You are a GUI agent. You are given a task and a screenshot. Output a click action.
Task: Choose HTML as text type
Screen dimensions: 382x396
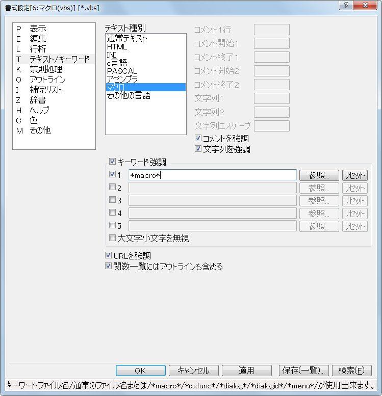pyautogui.click(x=117, y=47)
